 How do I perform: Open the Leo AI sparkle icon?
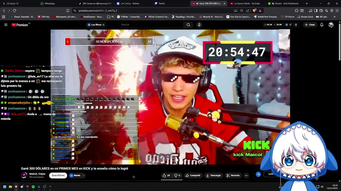326,11
